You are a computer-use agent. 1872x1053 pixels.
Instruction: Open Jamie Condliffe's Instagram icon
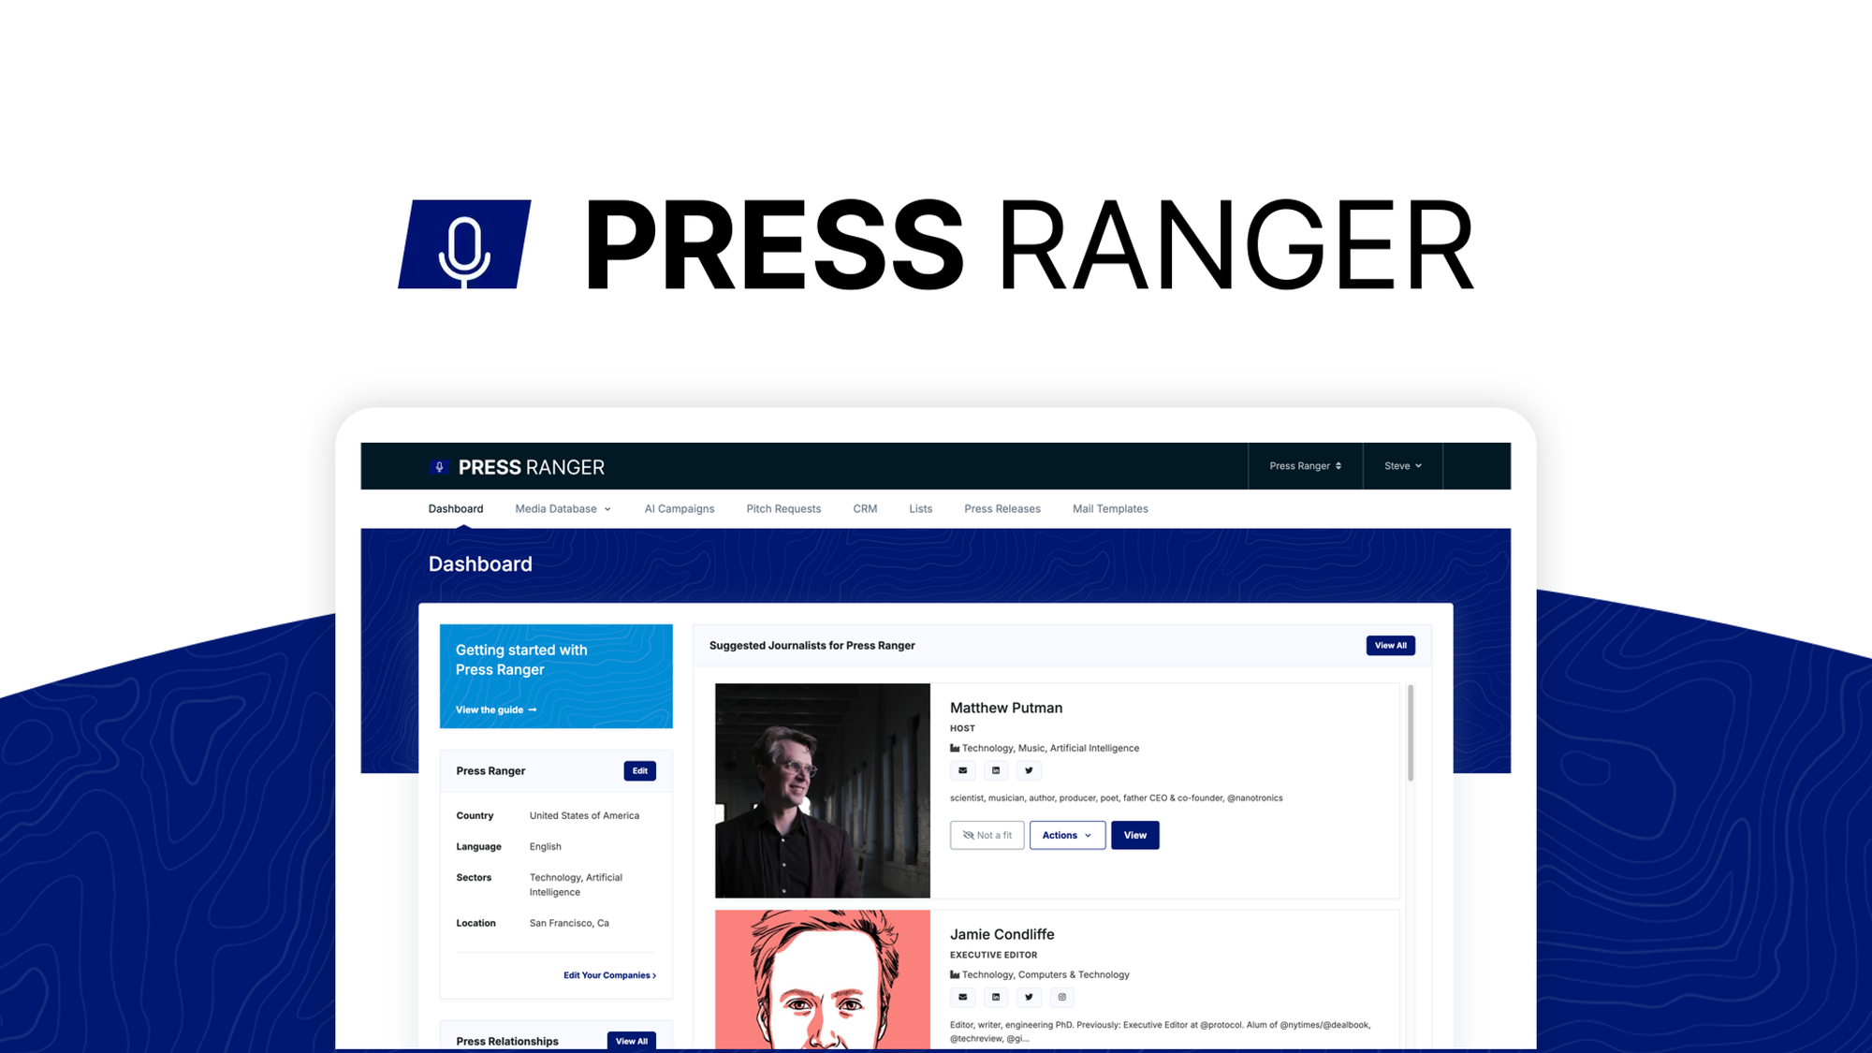pyautogui.click(x=1061, y=997)
